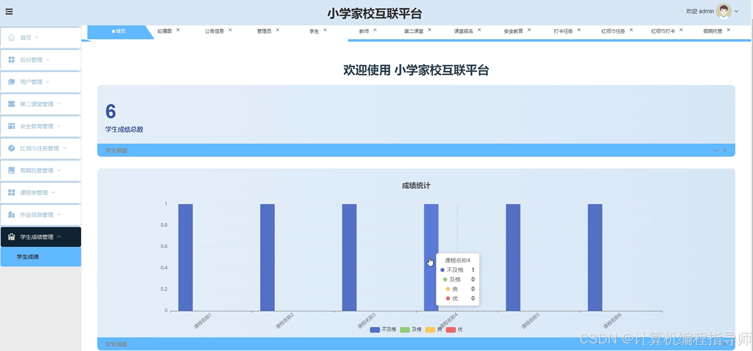Screen dimensions: 753x351
Task: Click the 课程表管理 grid icon
Action: [x=12, y=192]
